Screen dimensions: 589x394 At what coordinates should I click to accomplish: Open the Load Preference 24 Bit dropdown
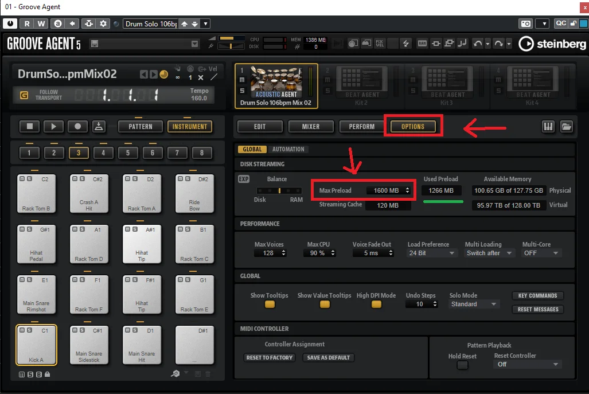[432, 253]
